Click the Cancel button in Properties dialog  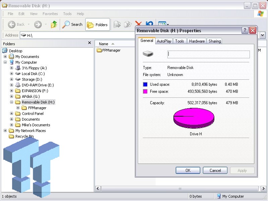pyautogui.click(x=215, y=171)
